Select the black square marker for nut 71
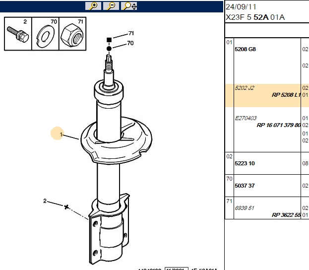This screenshot has height=270, width=309. tap(109, 40)
